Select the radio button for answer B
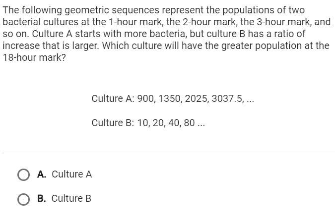335x221 pixels. 23,199
